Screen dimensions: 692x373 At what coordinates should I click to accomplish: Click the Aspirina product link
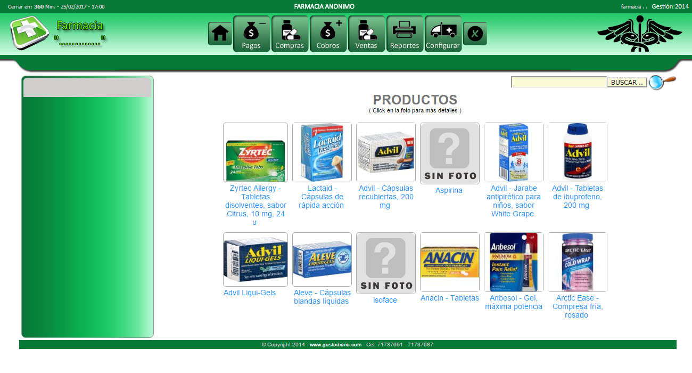click(449, 190)
